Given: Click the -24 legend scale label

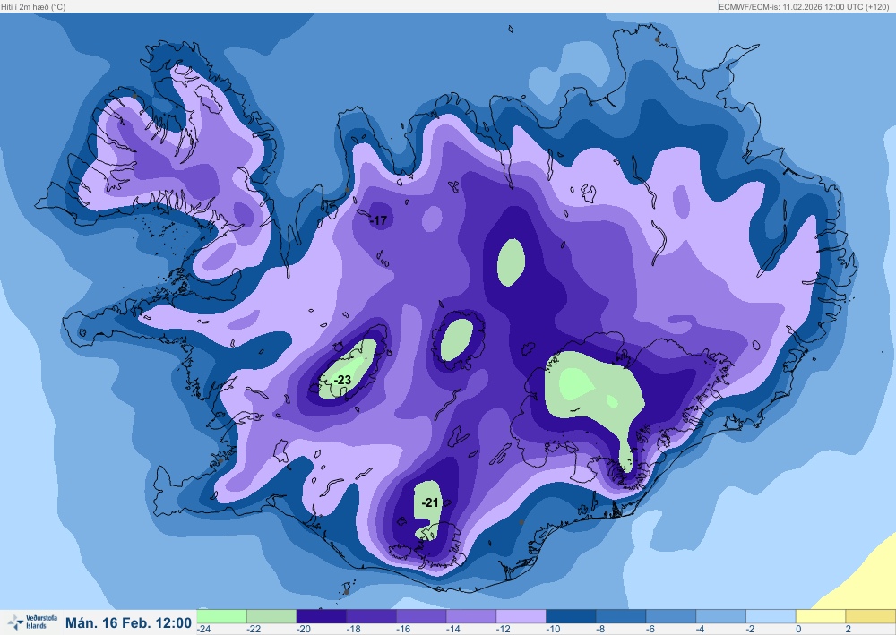Looking at the screenshot, I should click(204, 630).
